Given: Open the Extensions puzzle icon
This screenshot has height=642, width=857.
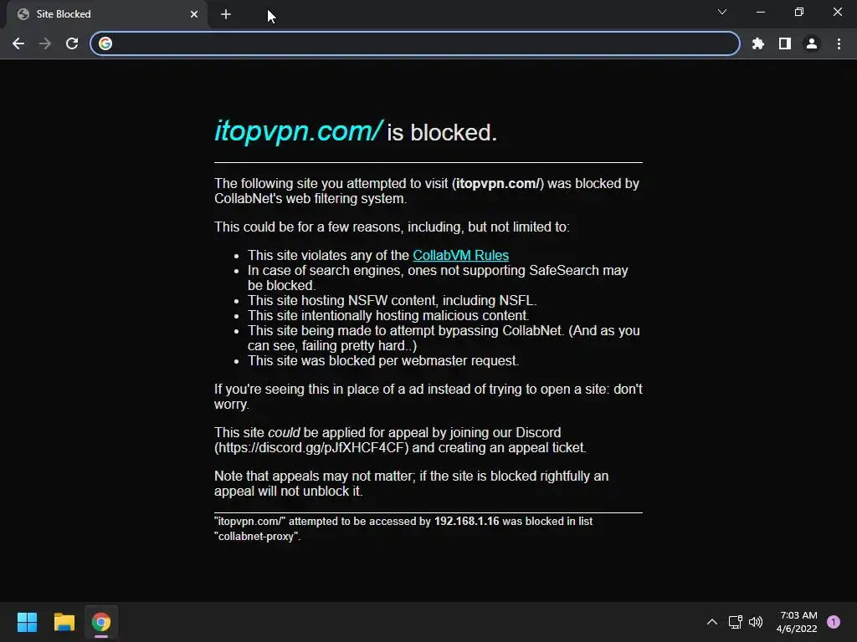Looking at the screenshot, I should click(758, 43).
